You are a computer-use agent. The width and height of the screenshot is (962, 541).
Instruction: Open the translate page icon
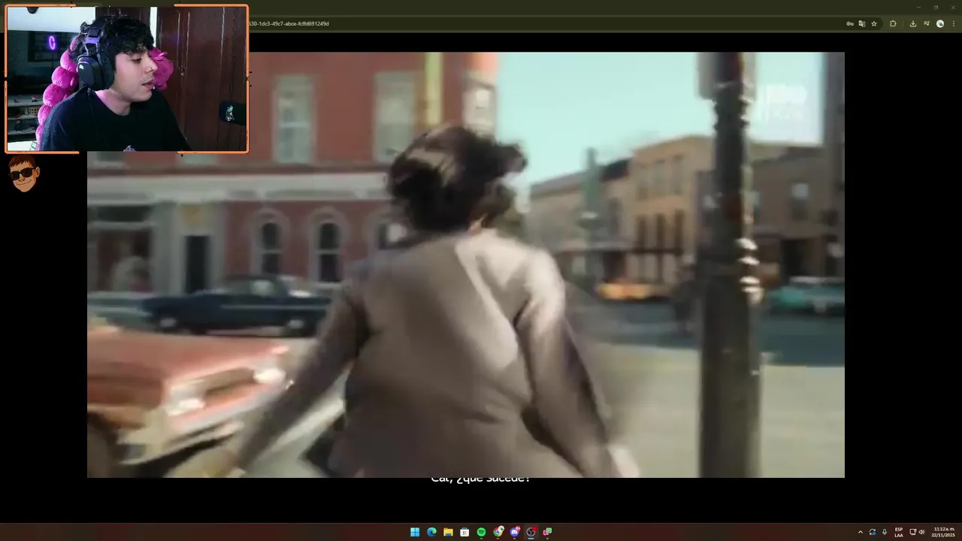pyautogui.click(x=862, y=23)
